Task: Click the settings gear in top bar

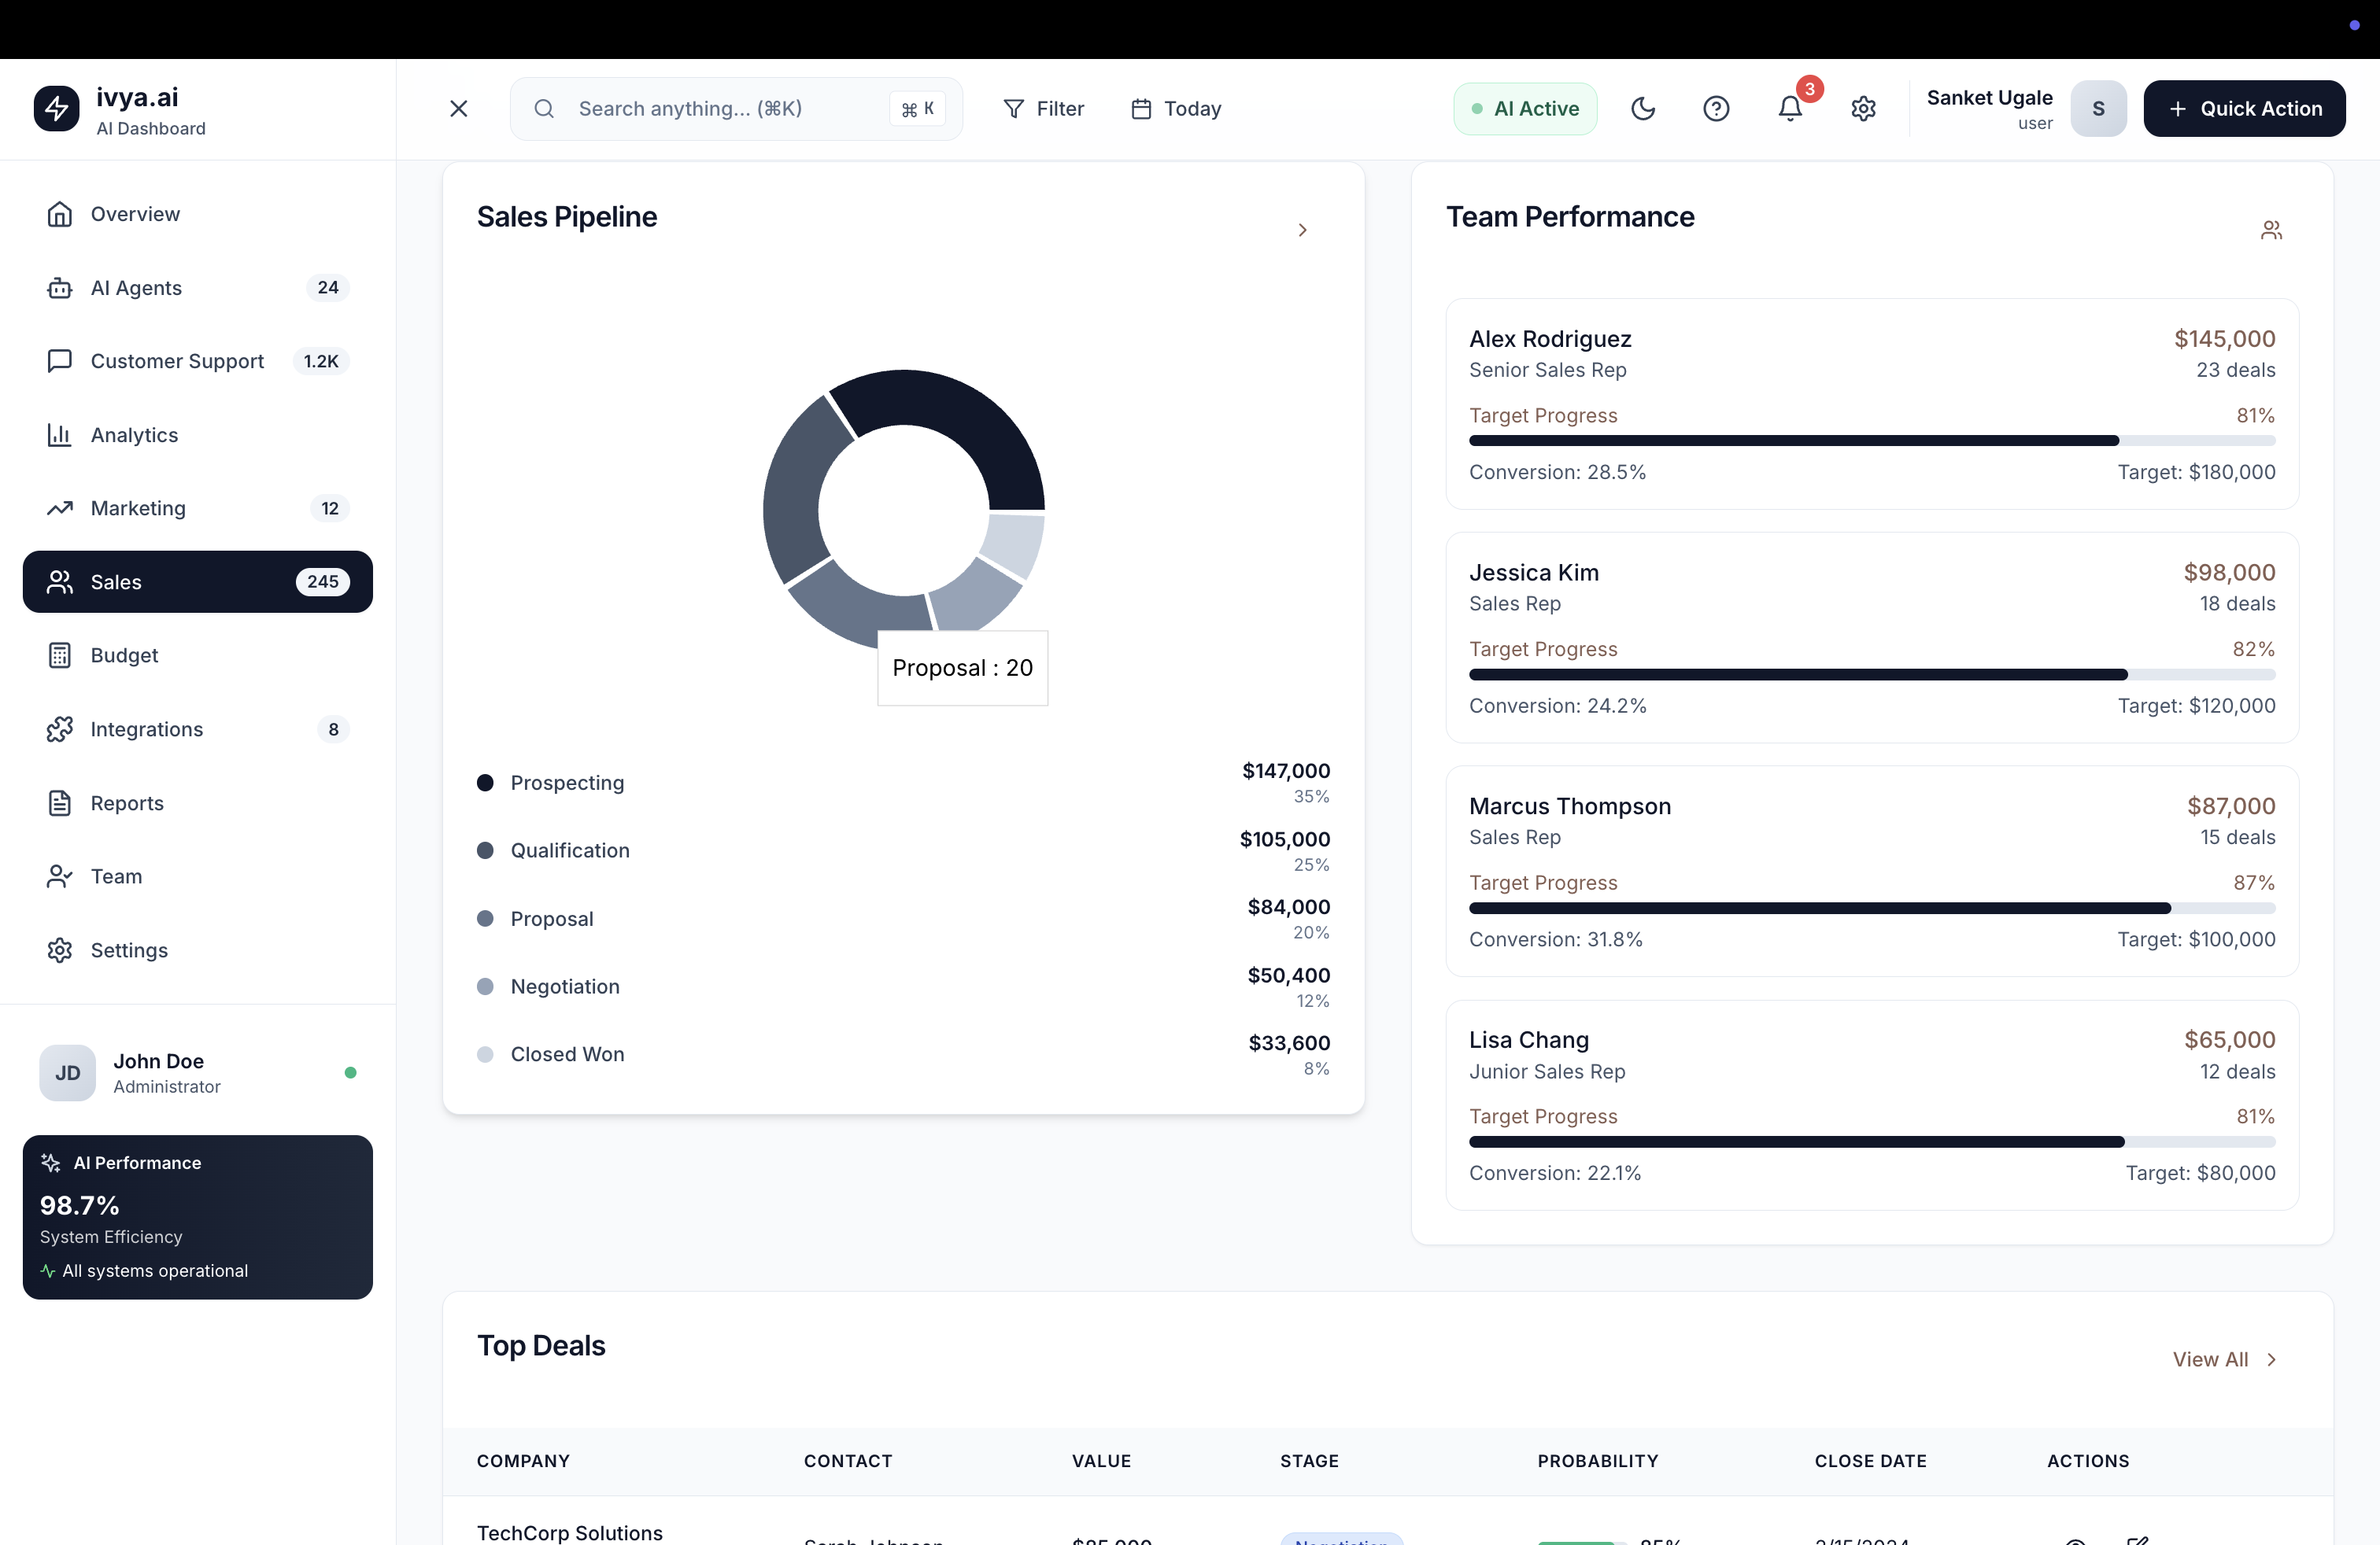Action: pyautogui.click(x=1863, y=108)
